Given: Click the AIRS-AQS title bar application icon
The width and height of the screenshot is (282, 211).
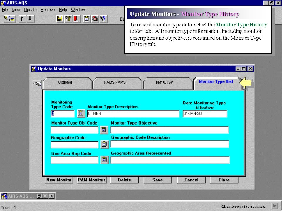Looking at the screenshot, I should pos(3,3).
